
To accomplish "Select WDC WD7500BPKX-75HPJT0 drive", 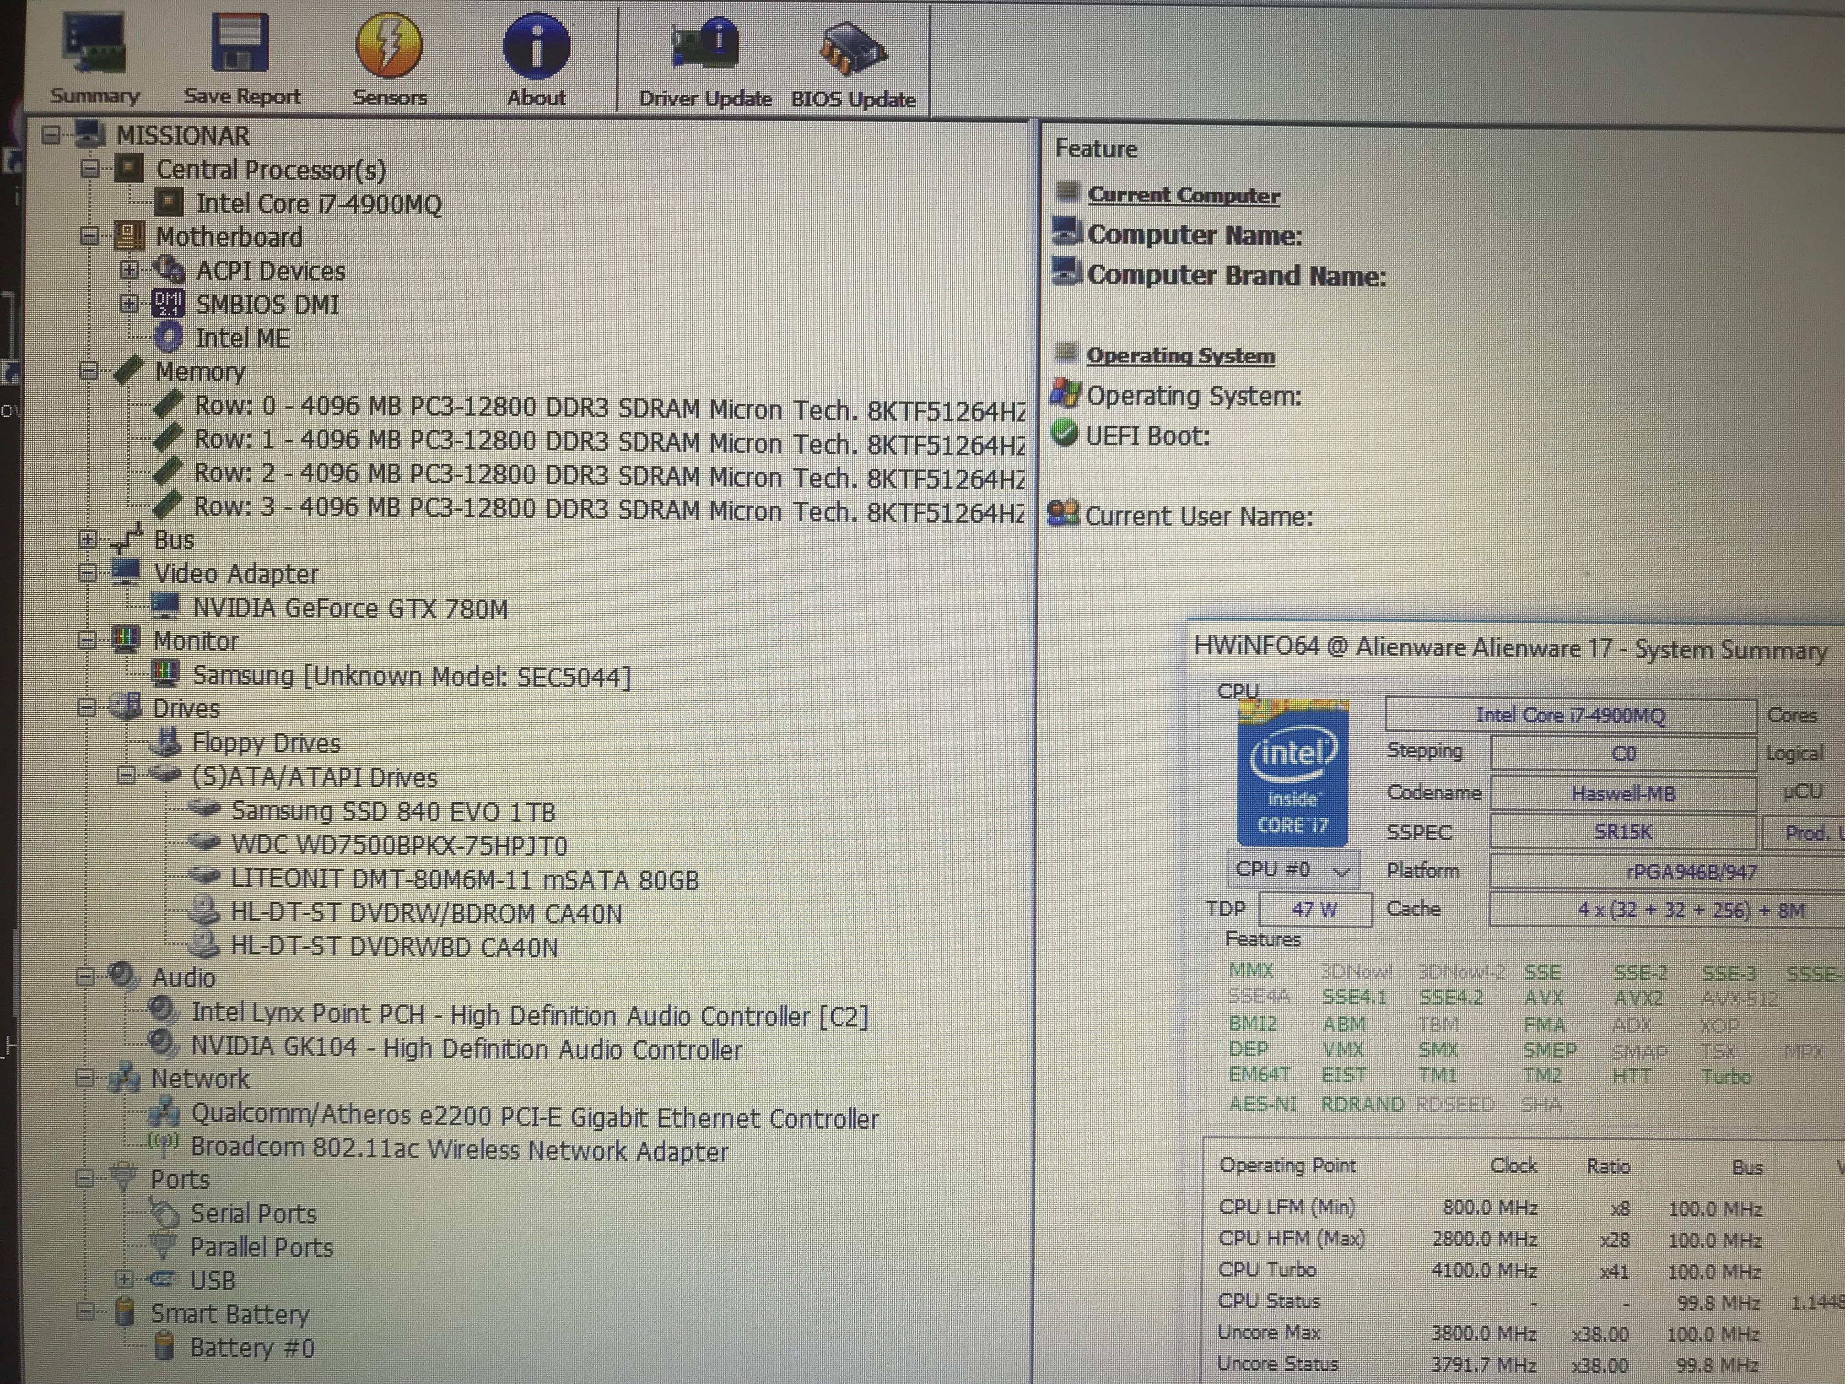I will pyautogui.click(x=399, y=845).
